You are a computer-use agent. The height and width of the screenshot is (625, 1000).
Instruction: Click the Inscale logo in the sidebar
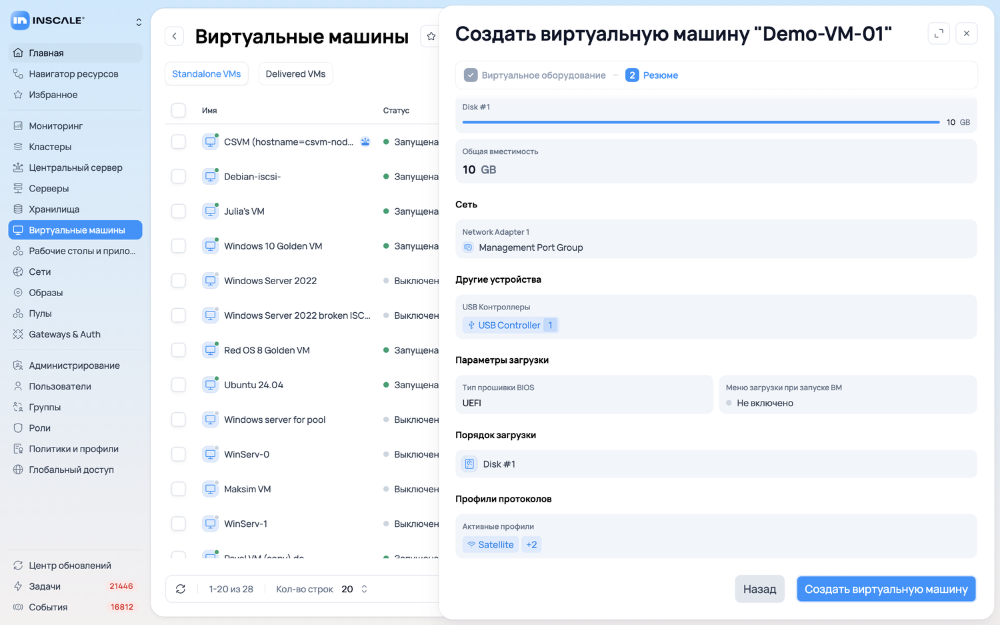point(48,21)
